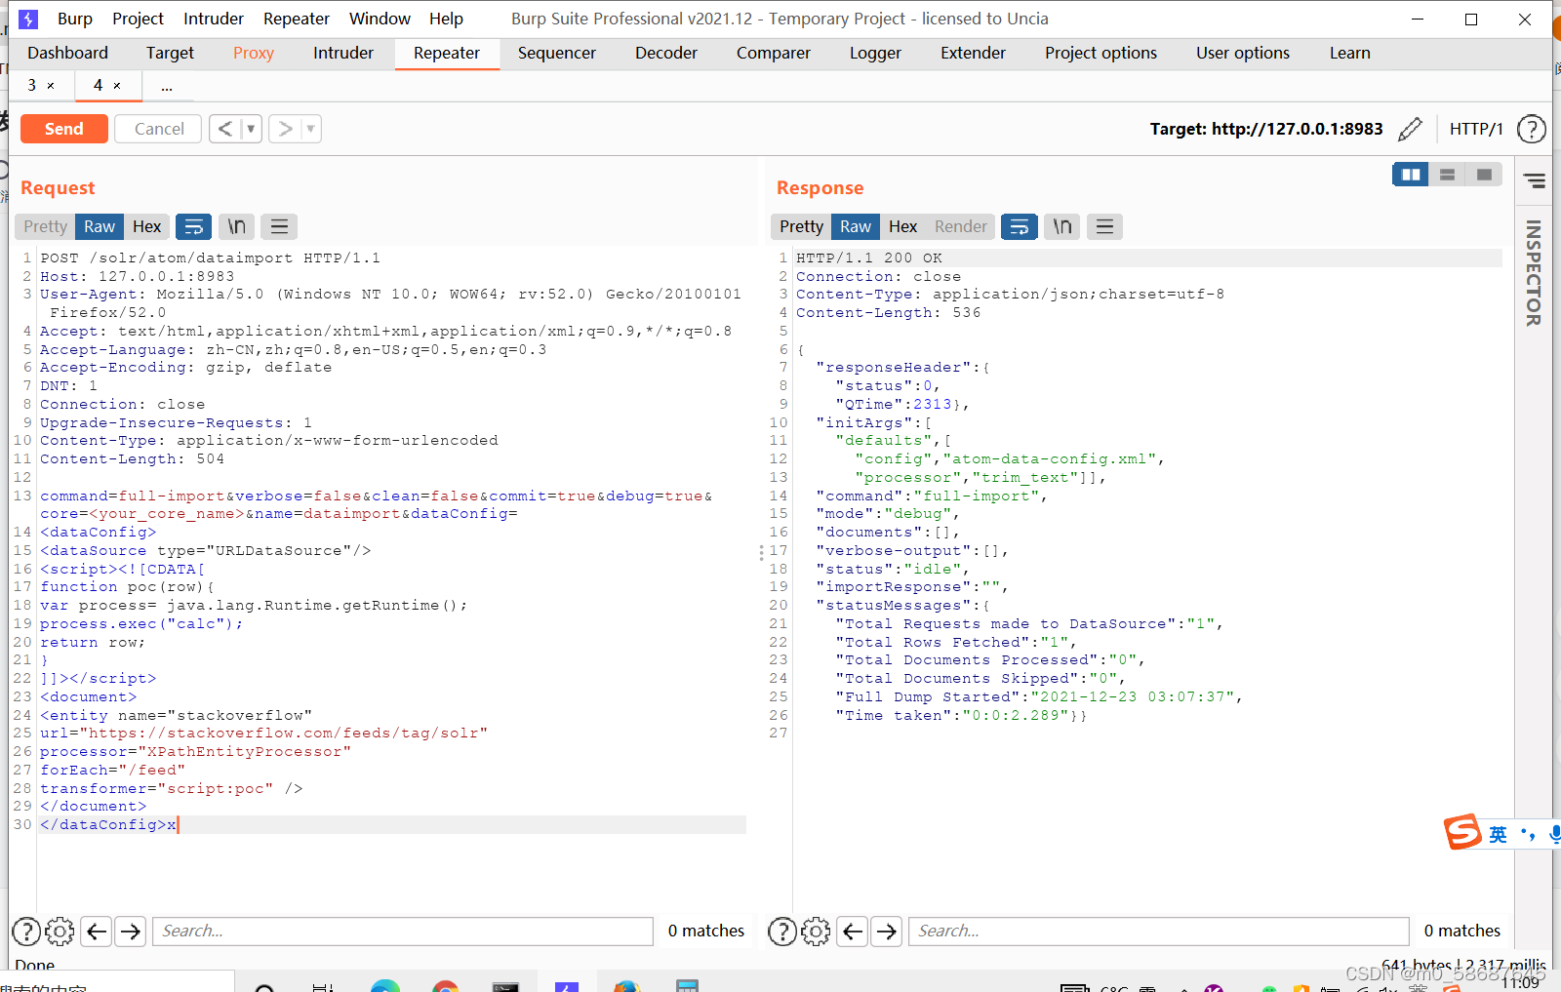
Task: Switch Response view to Pretty
Action: (801, 226)
